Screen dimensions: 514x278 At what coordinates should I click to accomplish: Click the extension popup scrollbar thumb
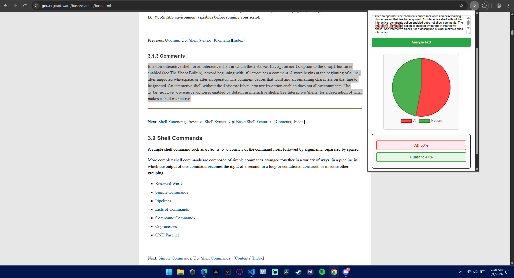[x=477, y=101]
